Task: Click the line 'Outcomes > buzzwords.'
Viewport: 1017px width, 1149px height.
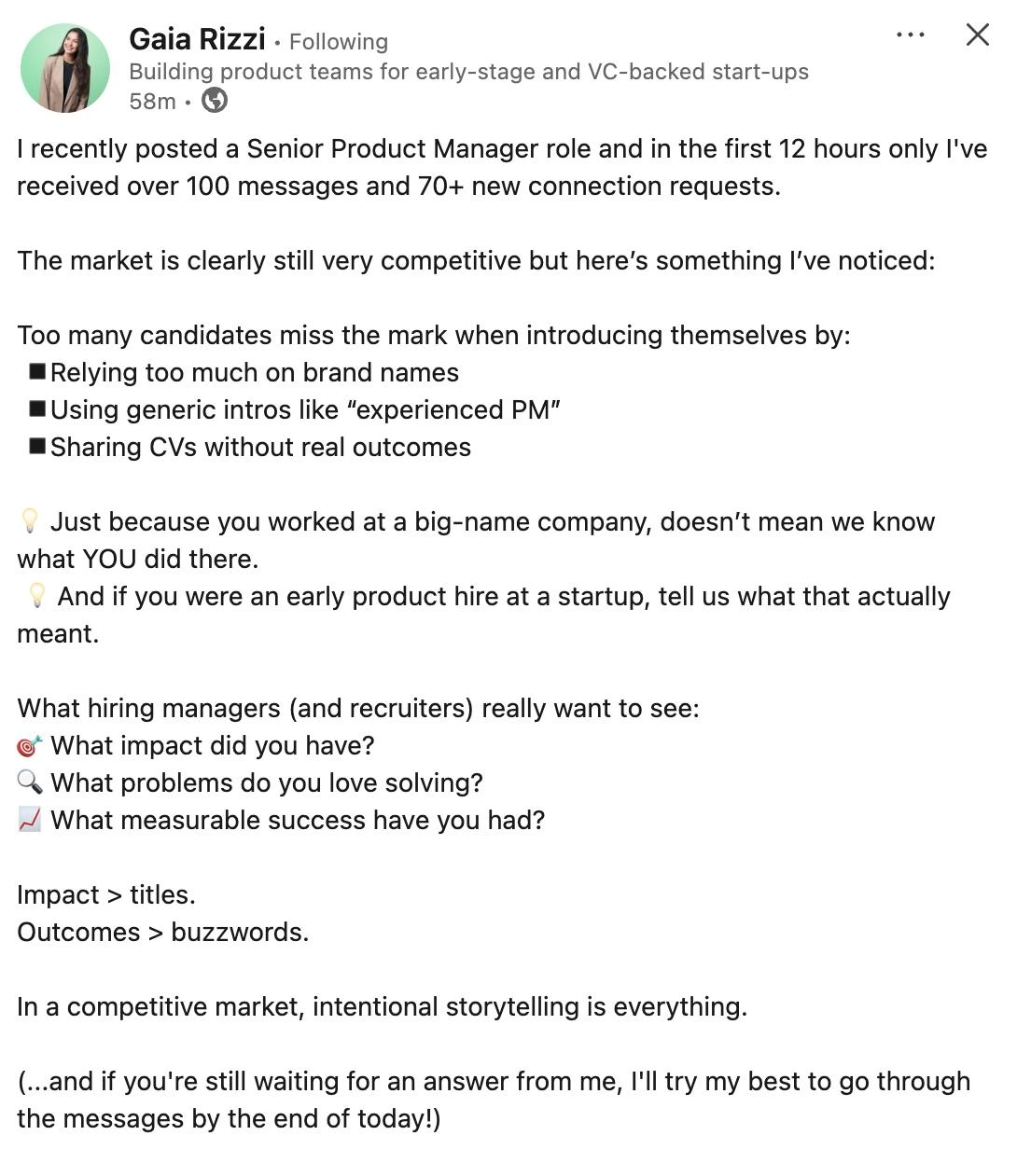Action: tap(162, 933)
